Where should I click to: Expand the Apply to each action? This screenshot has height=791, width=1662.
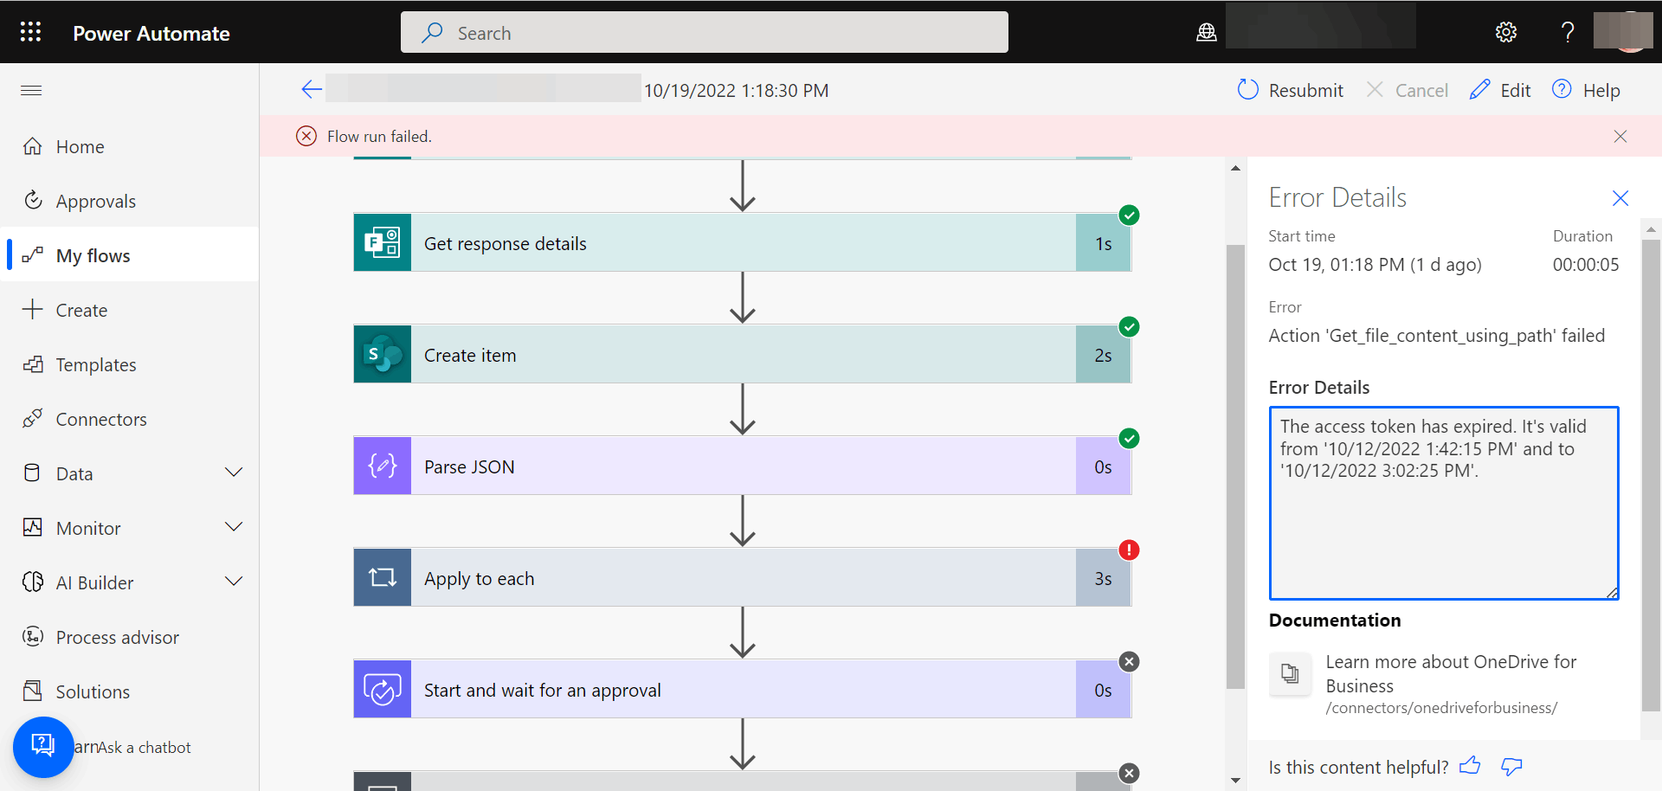coord(742,578)
